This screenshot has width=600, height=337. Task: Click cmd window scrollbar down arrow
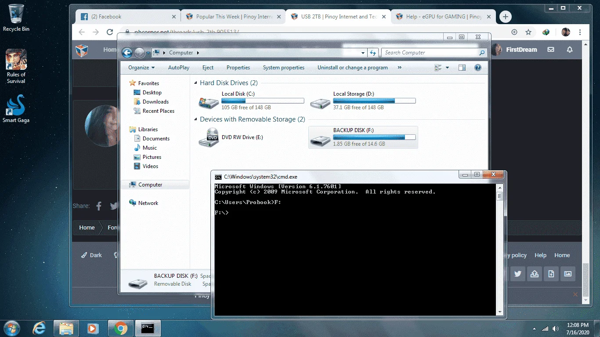click(x=500, y=312)
